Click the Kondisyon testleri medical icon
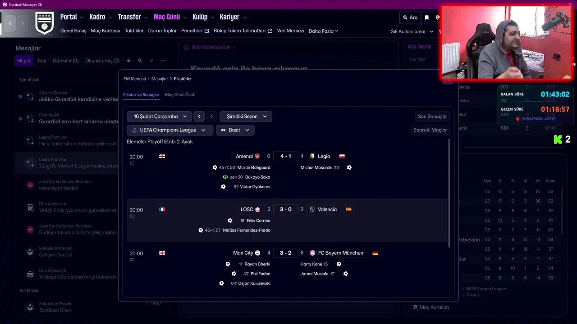This screenshot has width=577, height=324. pos(30,185)
